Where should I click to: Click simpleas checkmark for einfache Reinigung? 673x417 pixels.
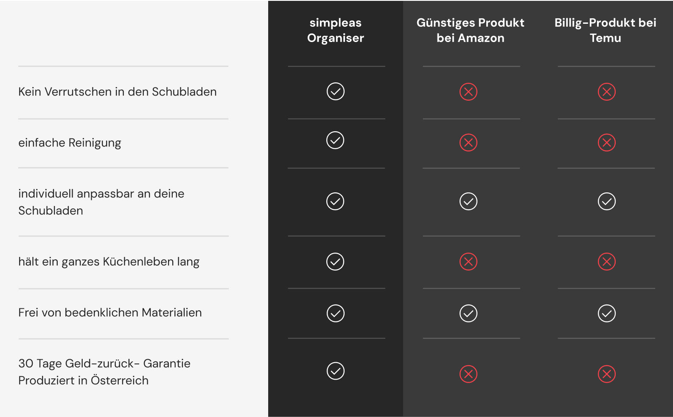click(x=335, y=140)
